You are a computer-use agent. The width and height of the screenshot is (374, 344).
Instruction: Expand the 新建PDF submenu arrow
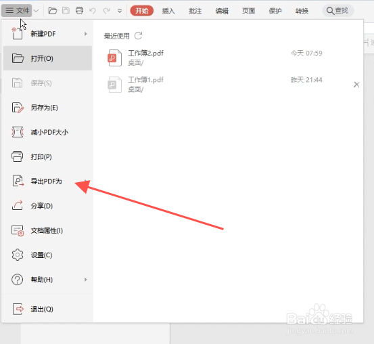coord(86,34)
